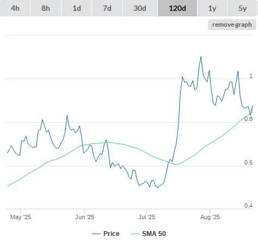Screen dimensions: 258x248
Task: Switch to the 8h time range
Action: [x=46, y=8]
